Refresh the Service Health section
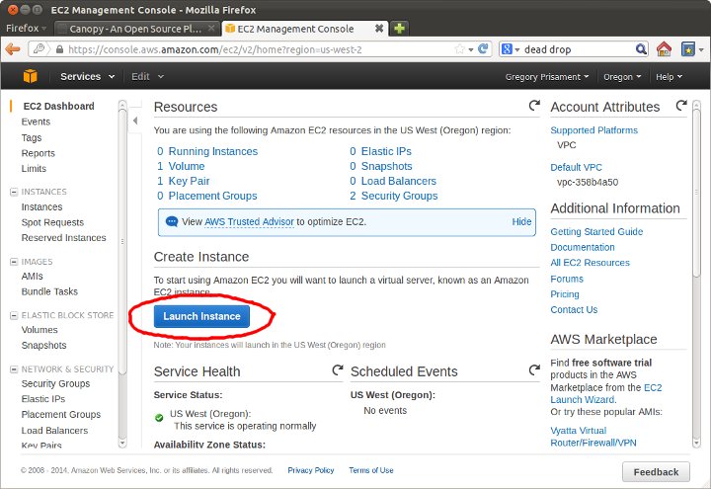This screenshot has height=489, width=711. pyautogui.click(x=338, y=370)
